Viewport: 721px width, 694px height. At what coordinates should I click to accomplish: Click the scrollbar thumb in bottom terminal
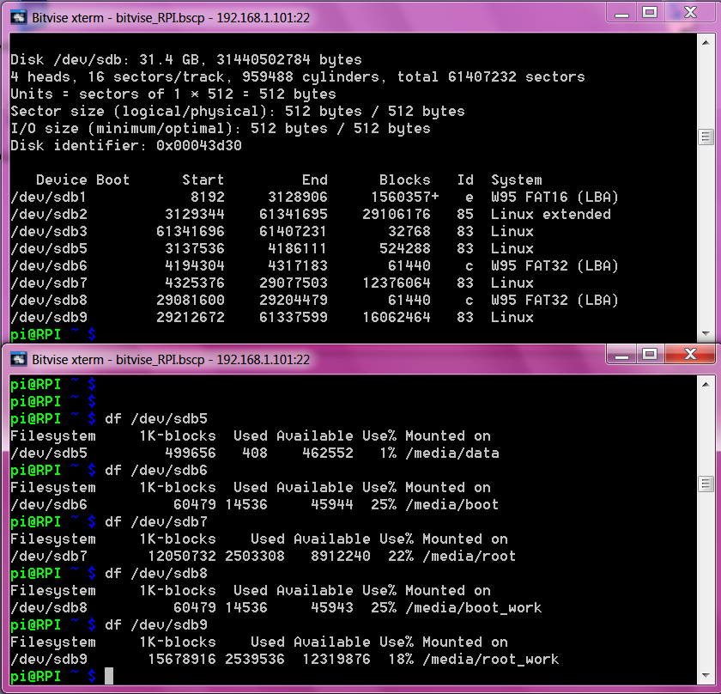(706, 484)
